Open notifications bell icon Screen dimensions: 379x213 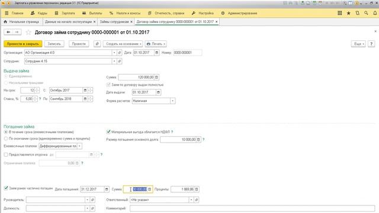pyautogui.click(x=375, y=13)
